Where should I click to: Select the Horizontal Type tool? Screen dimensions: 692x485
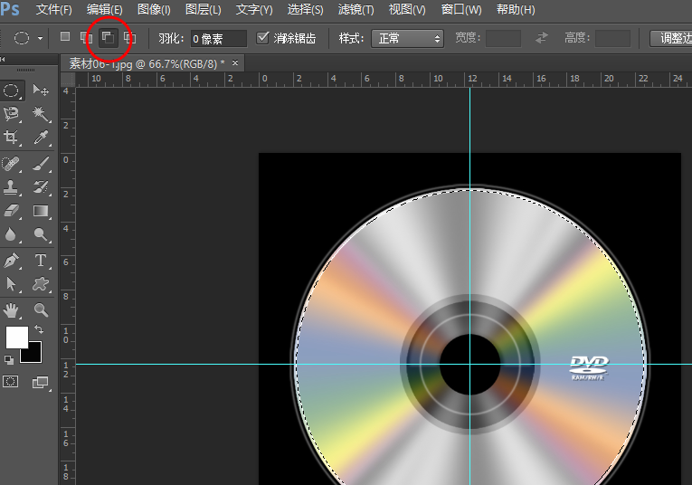tap(41, 261)
